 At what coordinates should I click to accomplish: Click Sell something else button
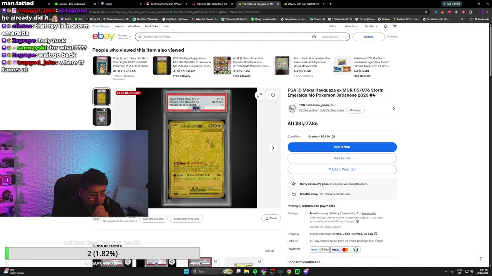click(x=186, y=219)
